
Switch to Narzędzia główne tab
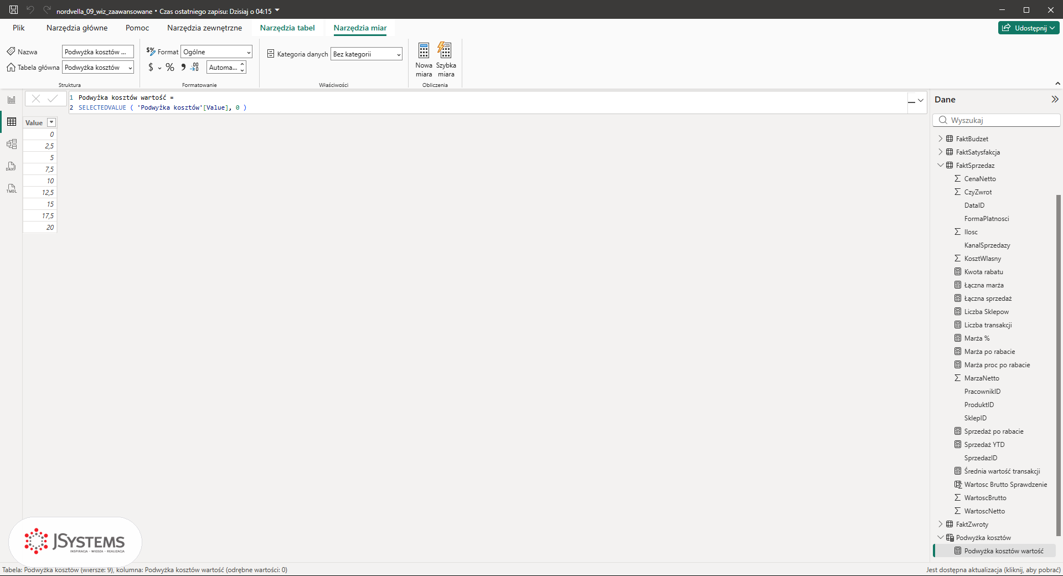(77, 28)
